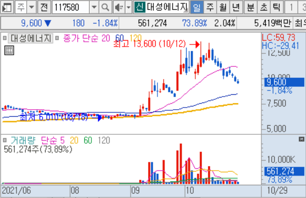Click the green volume 60 average label
306x198 pixels.
(x=88, y=140)
